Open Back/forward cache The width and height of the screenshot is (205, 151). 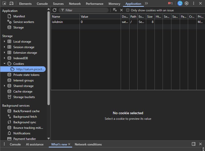click(x=27, y=111)
